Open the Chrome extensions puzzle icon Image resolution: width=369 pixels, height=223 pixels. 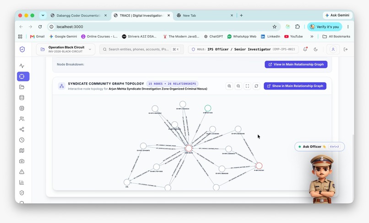[298, 27]
